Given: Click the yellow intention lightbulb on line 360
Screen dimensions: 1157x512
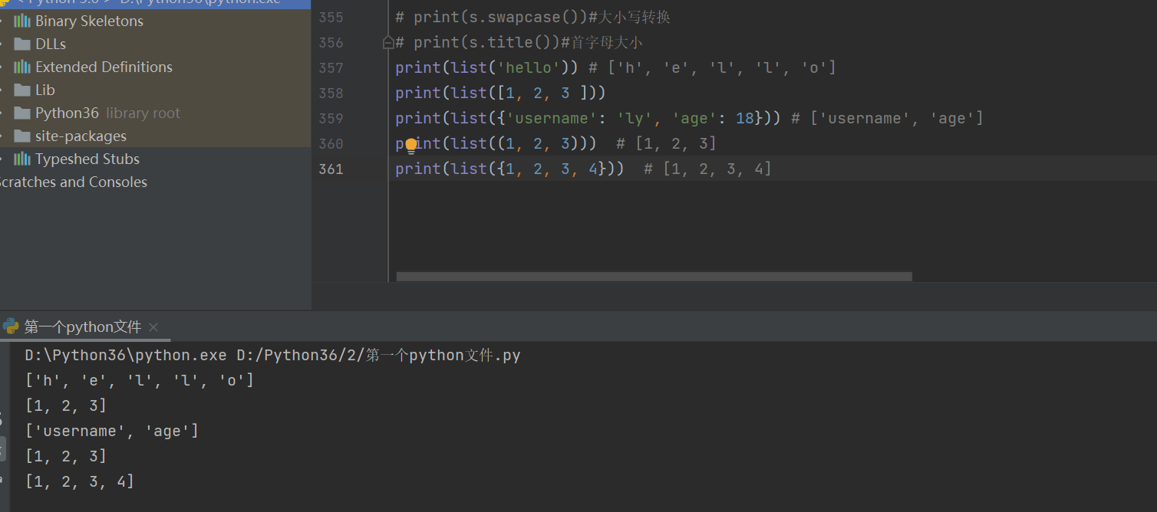Looking at the screenshot, I should (411, 145).
